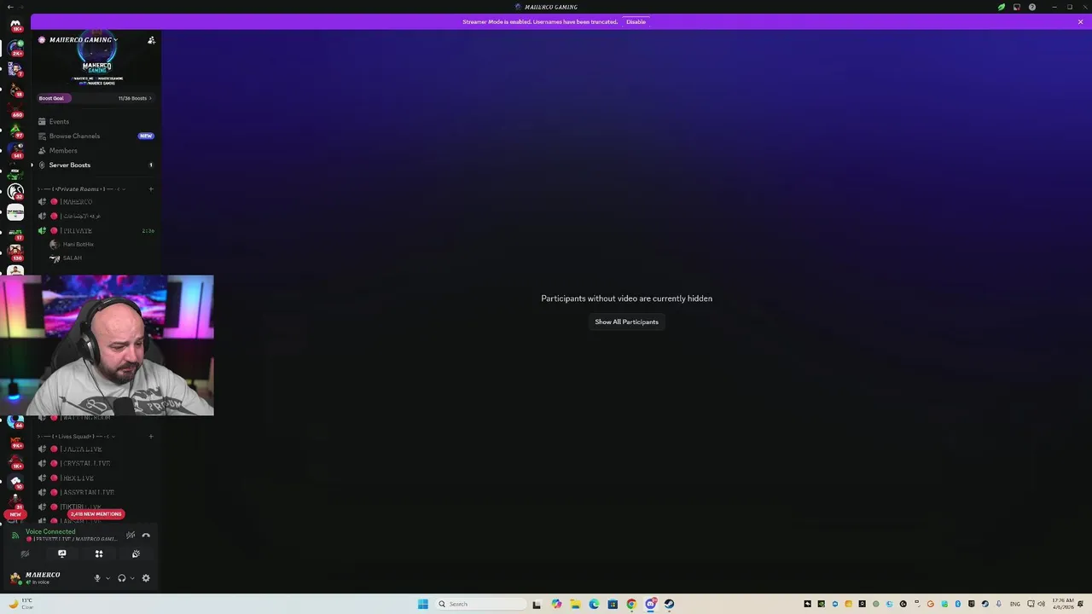Open the activities launcher
Image resolution: width=1092 pixels, height=614 pixels.
[x=99, y=553]
